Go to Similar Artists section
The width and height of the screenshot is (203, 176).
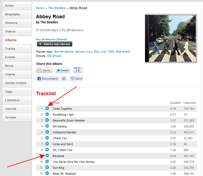click(x=16, y=83)
